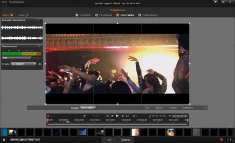Switch to the Видео tab
The width and height of the screenshot is (235, 143).
(8, 15)
